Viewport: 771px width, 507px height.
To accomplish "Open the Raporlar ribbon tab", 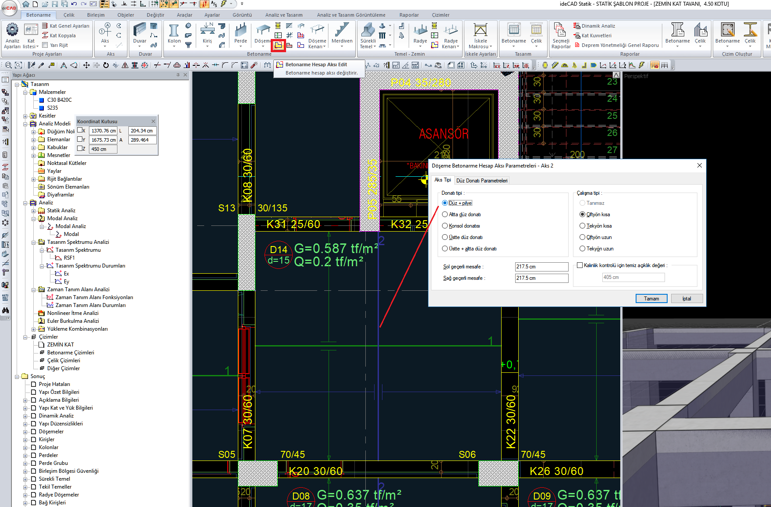I will pyautogui.click(x=409, y=15).
